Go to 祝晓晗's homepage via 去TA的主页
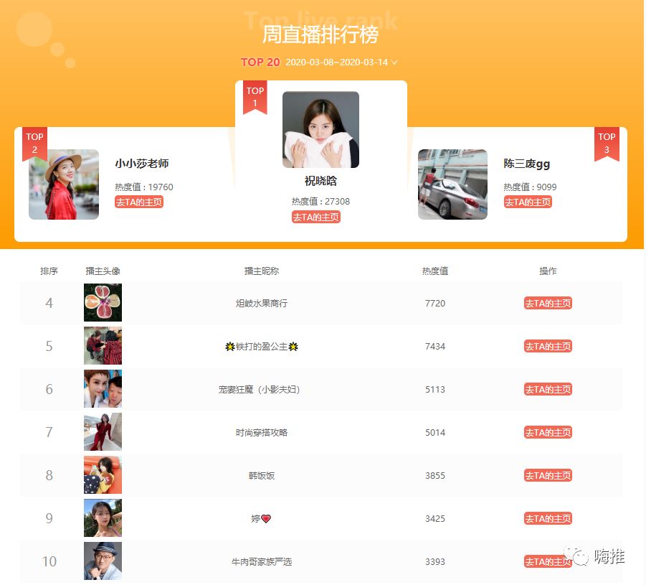This screenshot has height=585, width=646. tap(316, 217)
